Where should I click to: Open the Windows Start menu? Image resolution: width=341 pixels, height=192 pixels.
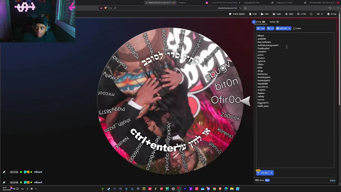(238, 189)
